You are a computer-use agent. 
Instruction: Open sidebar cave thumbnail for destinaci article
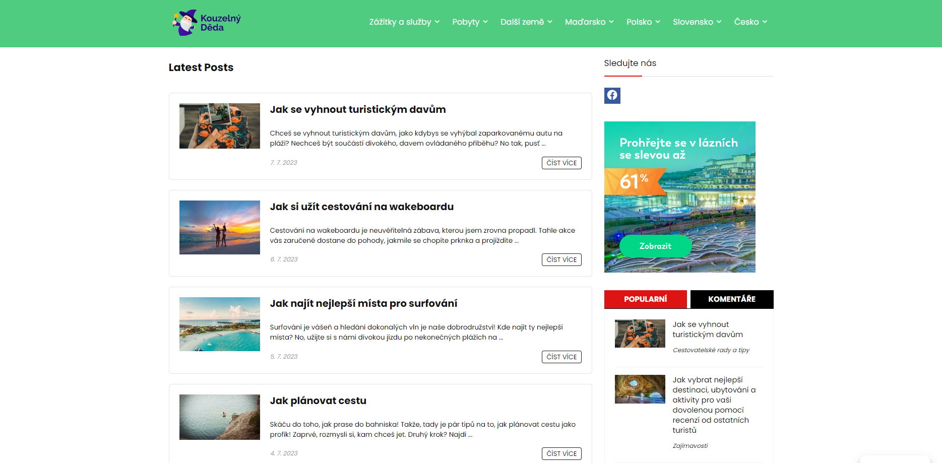(640, 389)
